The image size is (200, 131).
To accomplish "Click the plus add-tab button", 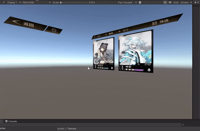I will coord(195,2).
